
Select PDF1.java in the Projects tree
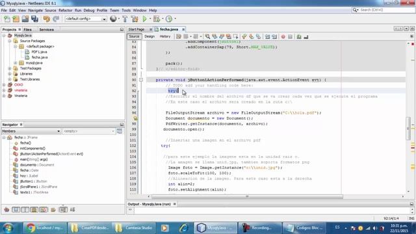tap(39, 52)
